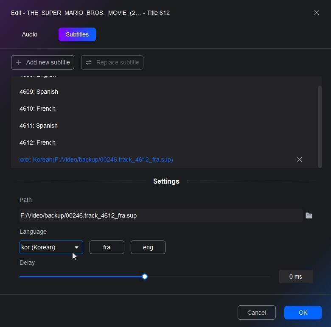This screenshot has height=327, width=331.
Task: Select subtitle track 4611: Spanish
Action: [x=39, y=126]
